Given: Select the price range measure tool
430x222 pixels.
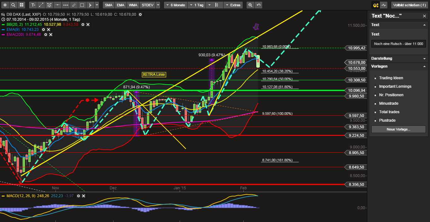Looking at the screenshot, I should (x=66, y=5).
